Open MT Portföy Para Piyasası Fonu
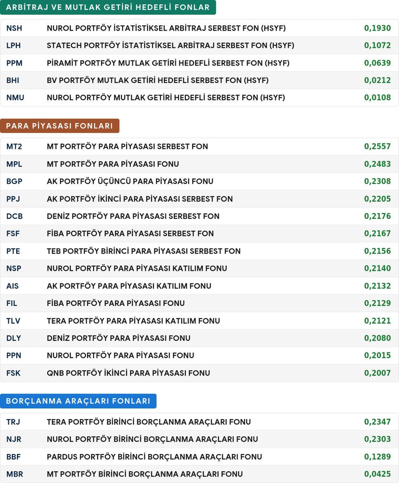 coord(113,164)
